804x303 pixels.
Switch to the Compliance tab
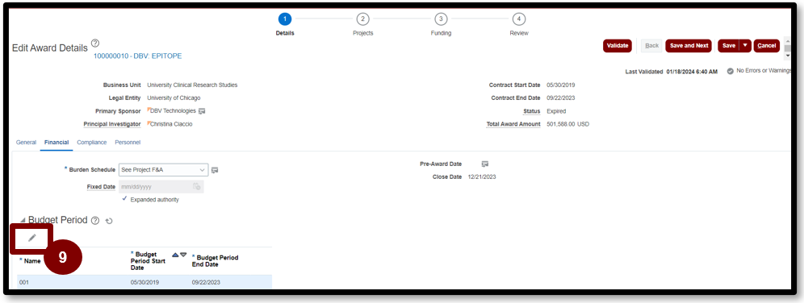[92, 143]
